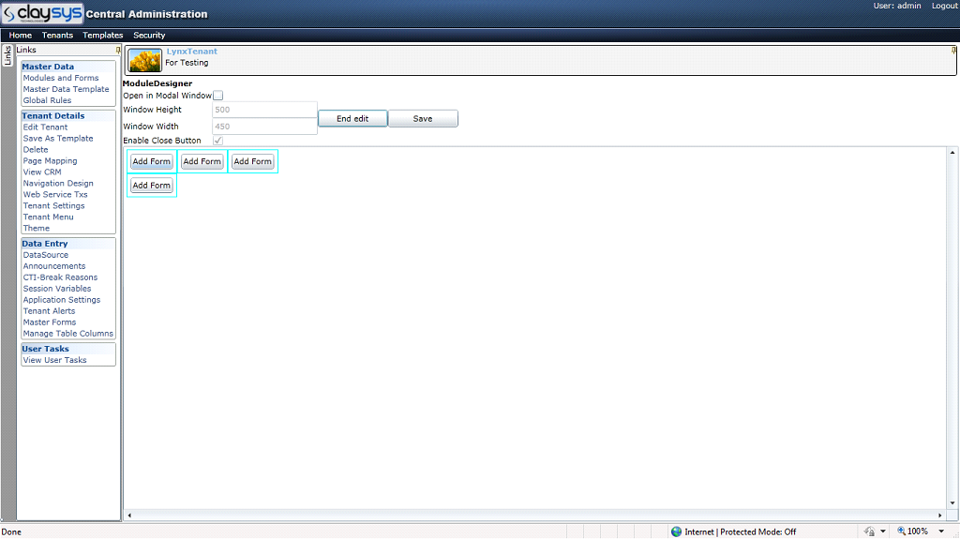The width and height of the screenshot is (960, 539).
Task: Open View CRM link
Action: (42, 172)
